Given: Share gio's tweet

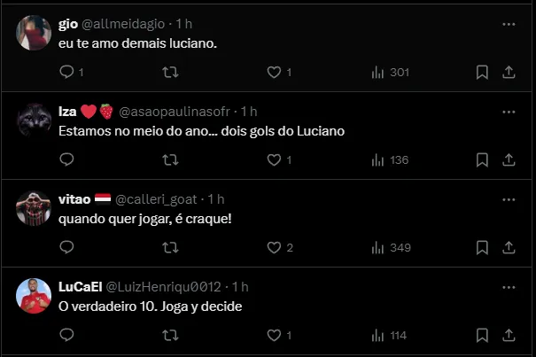Looking at the screenshot, I should tap(509, 73).
